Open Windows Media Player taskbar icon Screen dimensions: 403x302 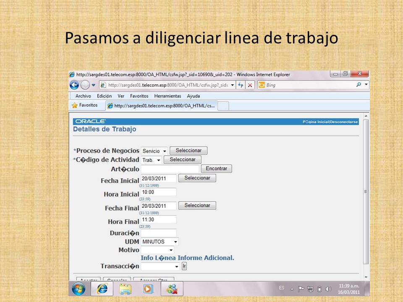[148, 289]
